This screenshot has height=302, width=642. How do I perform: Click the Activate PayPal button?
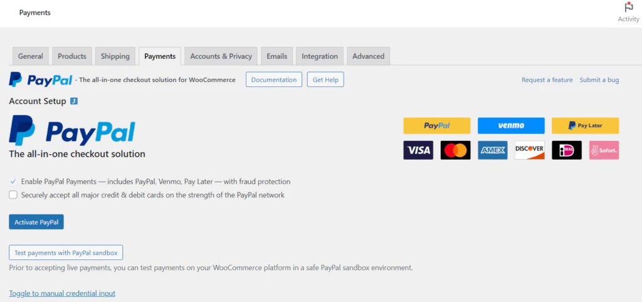36,222
